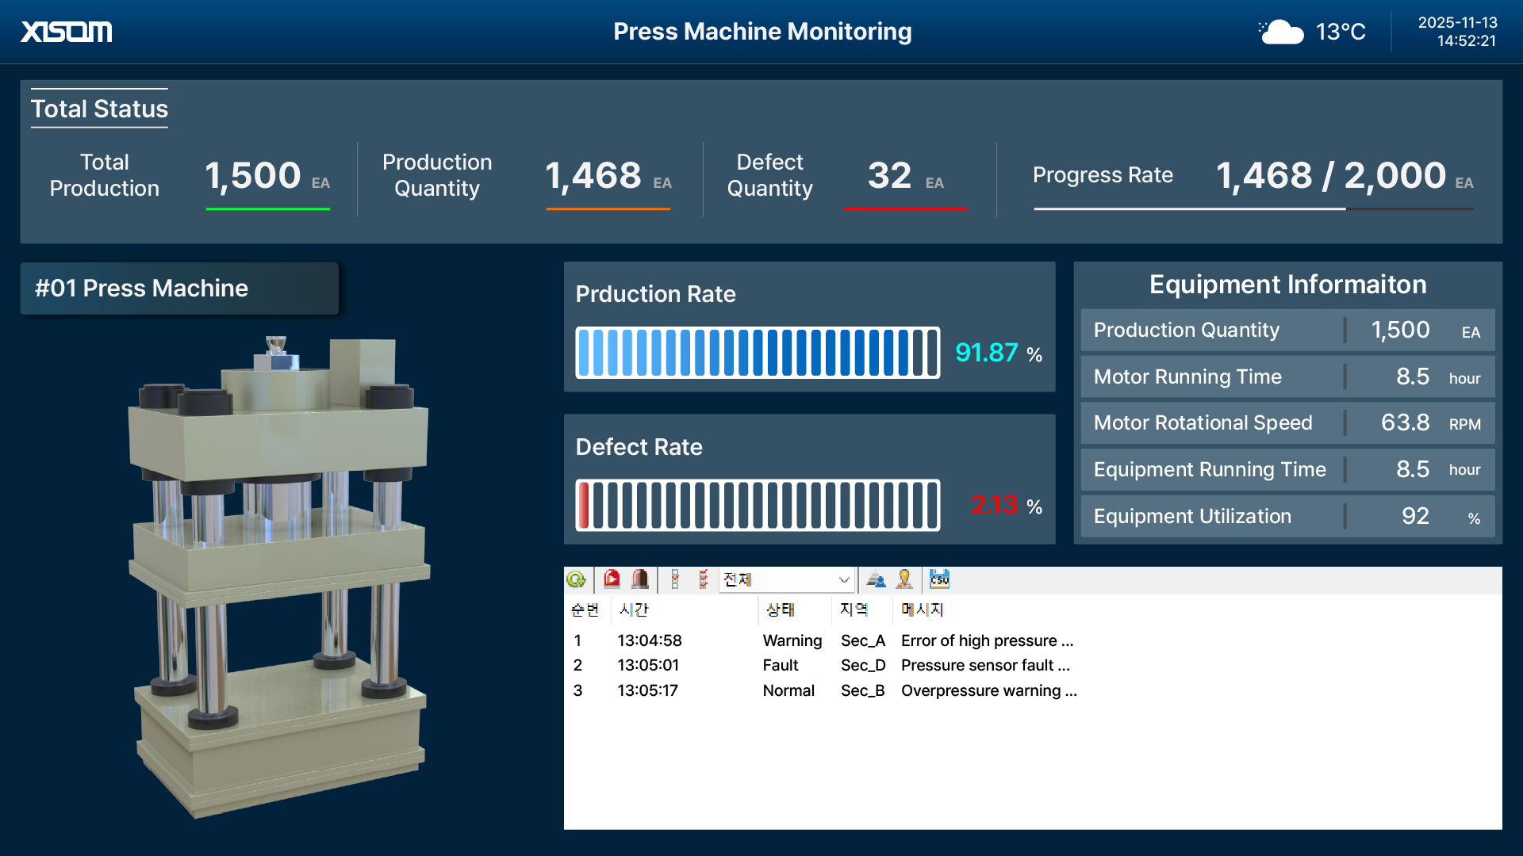Click the cloud weather icon in header
The image size is (1523, 856).
[x=1281, y=32]
